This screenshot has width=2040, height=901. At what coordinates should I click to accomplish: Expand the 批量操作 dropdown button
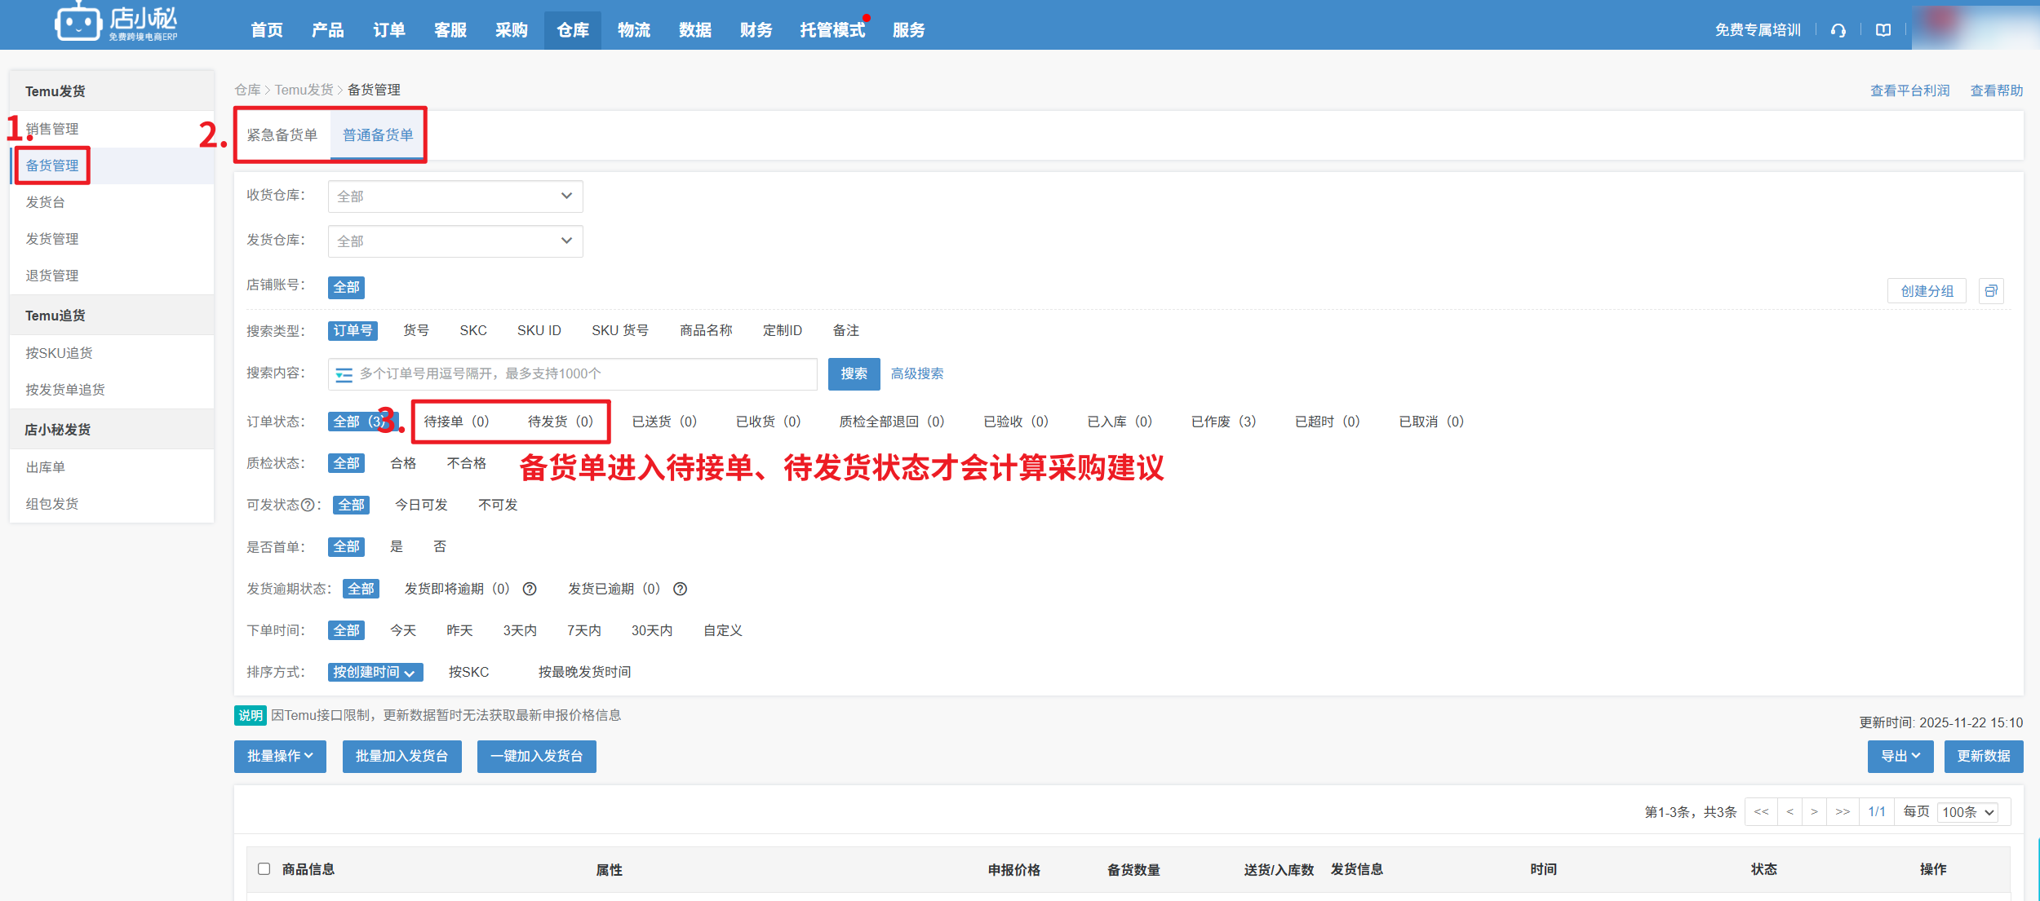tap(280, 756)
